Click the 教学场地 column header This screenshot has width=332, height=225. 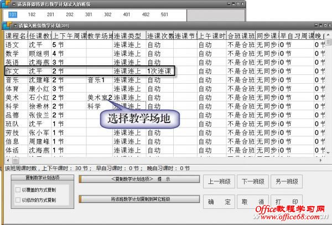tap(100, 36)
